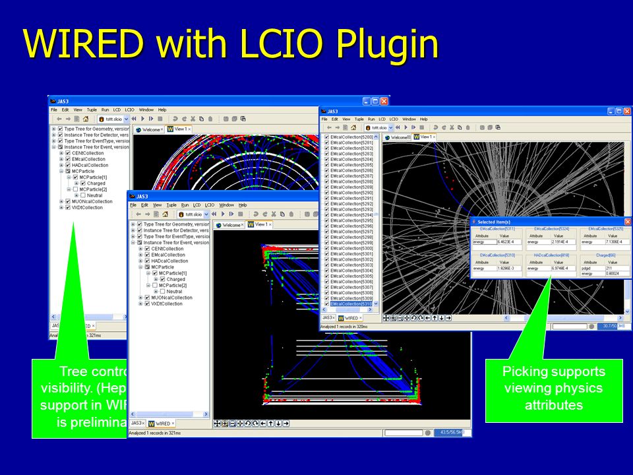Uncheck VXDtCollection checkbox in middle window tree
Viewport: 633px width, 475px height.
(147, 303)
